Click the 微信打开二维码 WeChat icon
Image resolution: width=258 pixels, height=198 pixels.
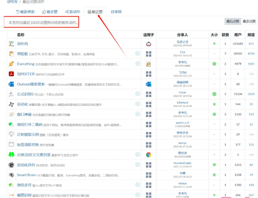[x=11, y=125]
